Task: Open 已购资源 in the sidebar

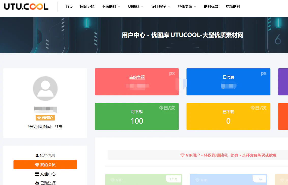Action: (x=45, y=183)
